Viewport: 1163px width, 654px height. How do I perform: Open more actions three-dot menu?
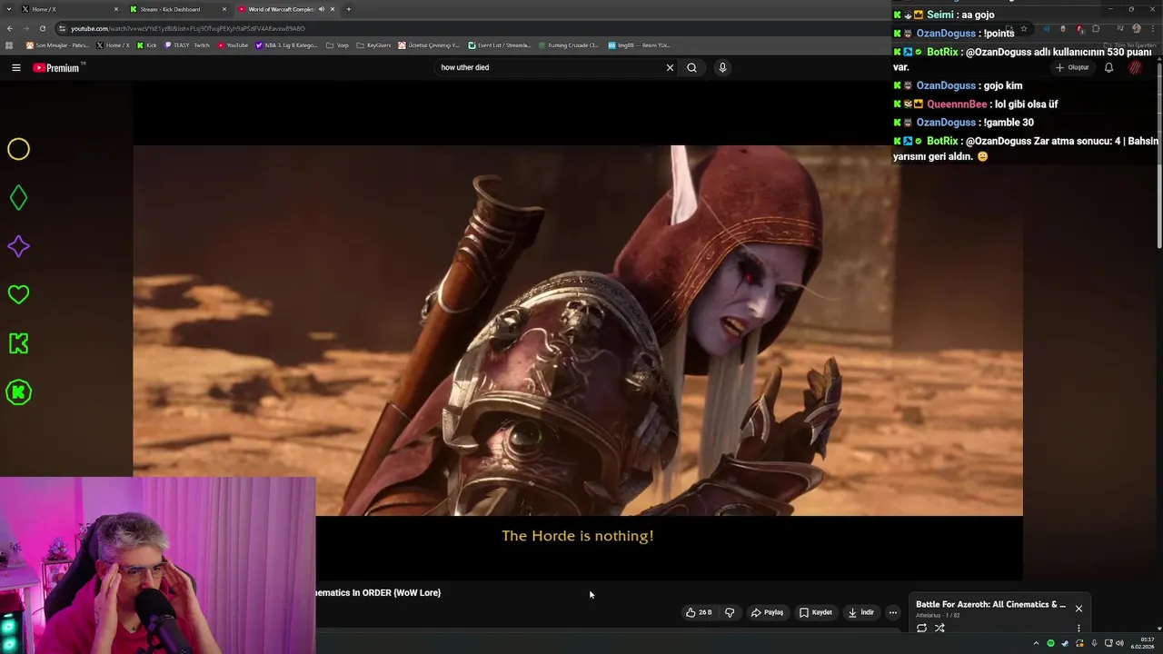click(x=892, y=612)
